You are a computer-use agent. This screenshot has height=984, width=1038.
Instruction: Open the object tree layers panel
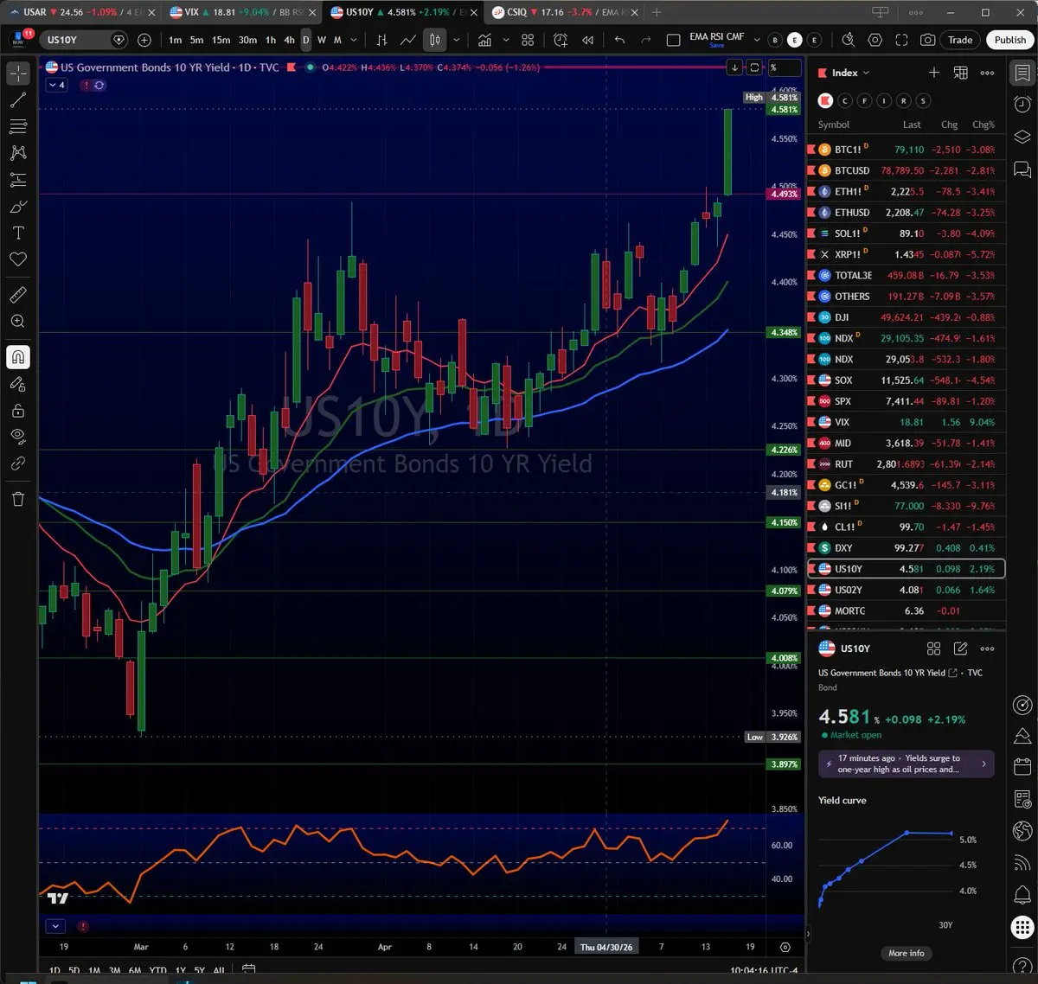pyautogui.click(x=1022, y=136)
